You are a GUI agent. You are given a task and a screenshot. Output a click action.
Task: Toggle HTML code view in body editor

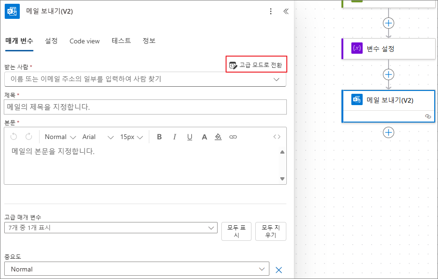[277, 137]
